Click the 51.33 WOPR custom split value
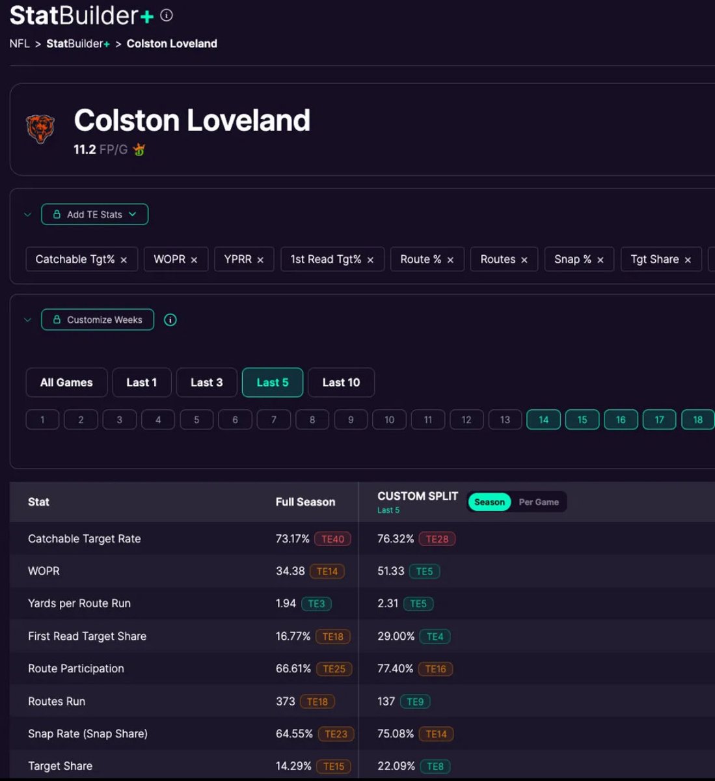This screenshot has height=781, width=715. [391, 571]
